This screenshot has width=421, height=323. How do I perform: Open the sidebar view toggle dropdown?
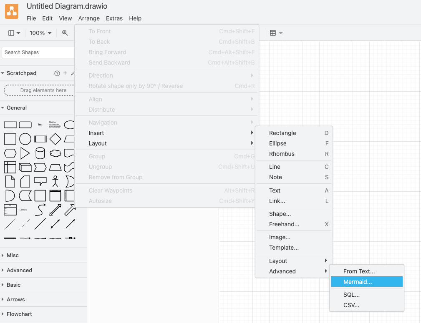14,33
